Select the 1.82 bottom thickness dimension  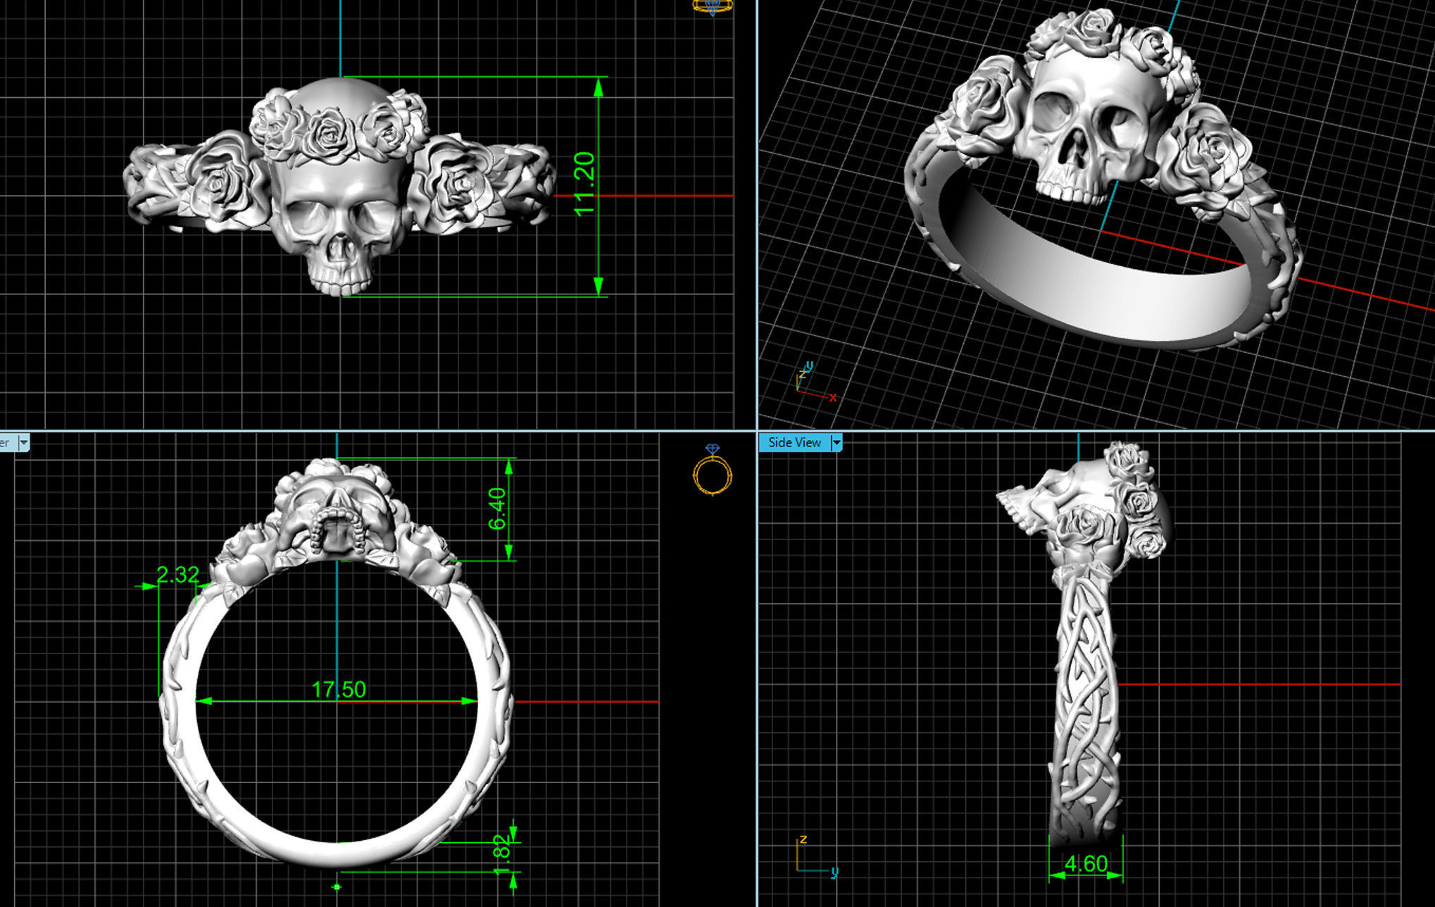501,855
